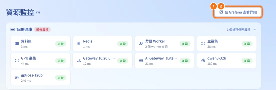Click the 38 ms latency under 主叢集

[x=211, y=47]
